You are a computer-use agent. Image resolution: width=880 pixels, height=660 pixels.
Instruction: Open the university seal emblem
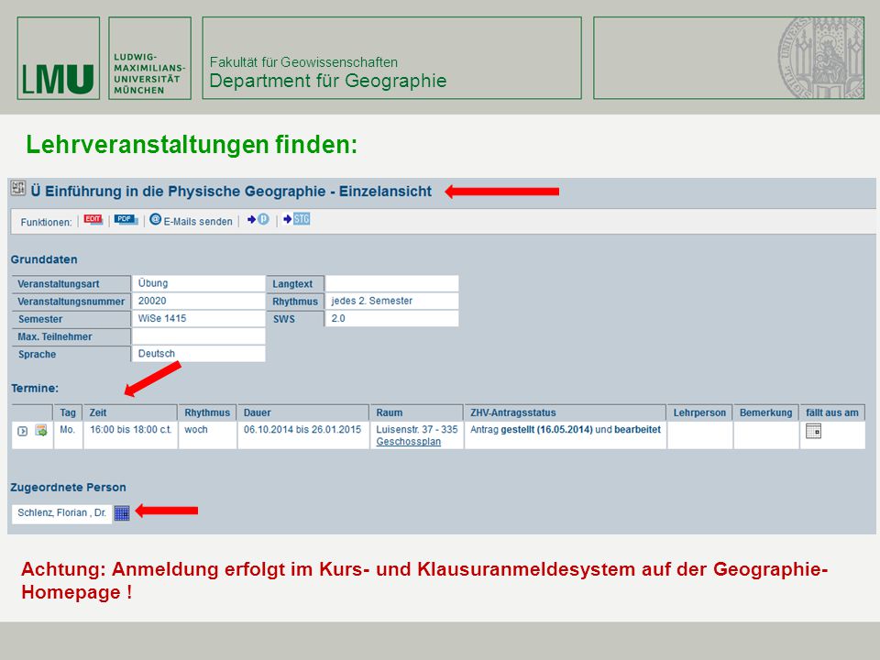coord(820,57)
